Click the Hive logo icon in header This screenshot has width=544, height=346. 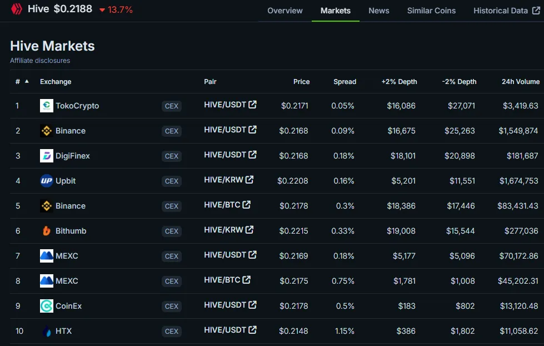coord(16,9)
